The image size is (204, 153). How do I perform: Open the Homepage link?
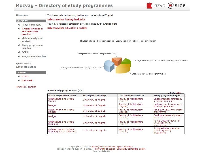22,15
